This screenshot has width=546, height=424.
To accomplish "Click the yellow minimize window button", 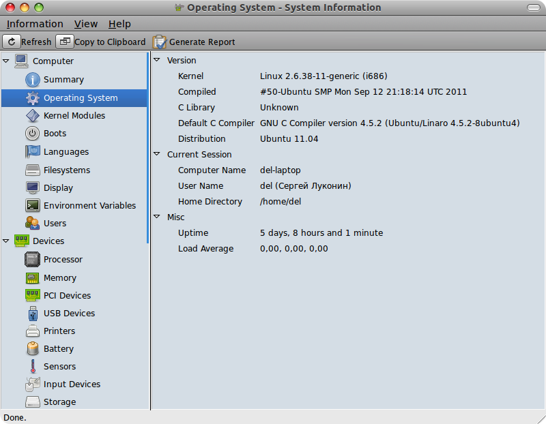I will (x=25, y=7).
